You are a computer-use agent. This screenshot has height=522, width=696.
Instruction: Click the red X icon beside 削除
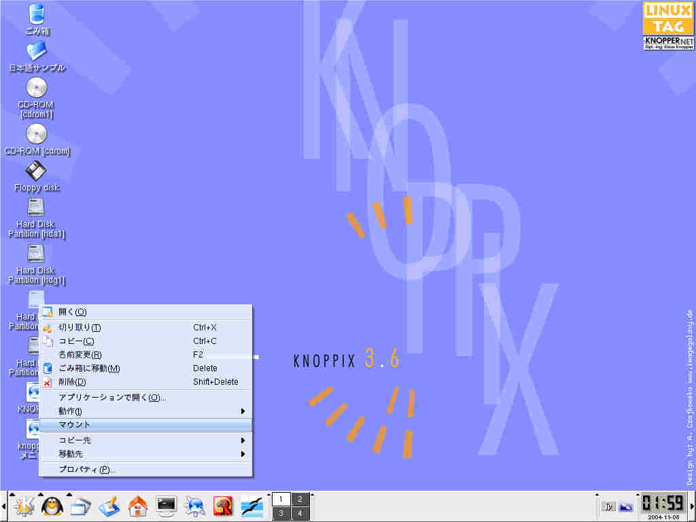[x=48, y=382]
